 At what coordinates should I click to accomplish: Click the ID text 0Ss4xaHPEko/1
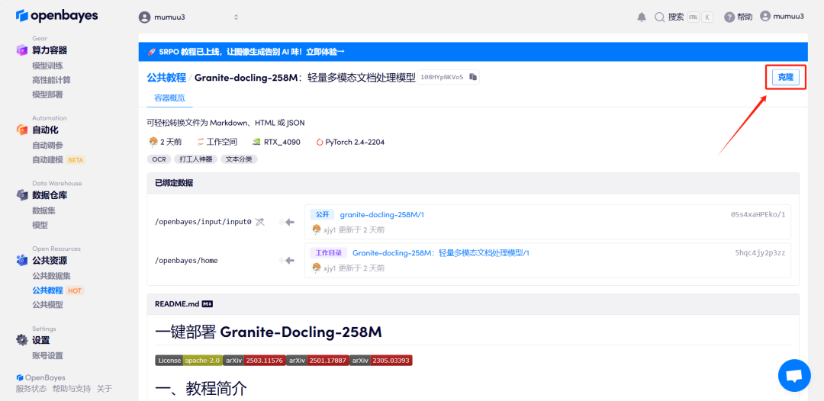point(758,215)
